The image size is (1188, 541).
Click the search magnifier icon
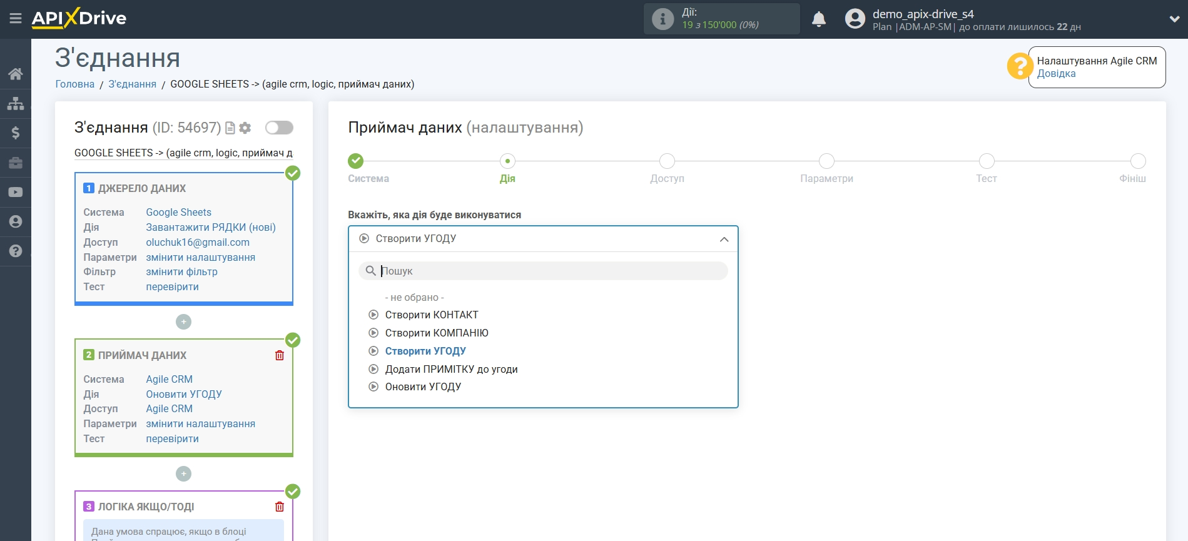click(370, 271)
